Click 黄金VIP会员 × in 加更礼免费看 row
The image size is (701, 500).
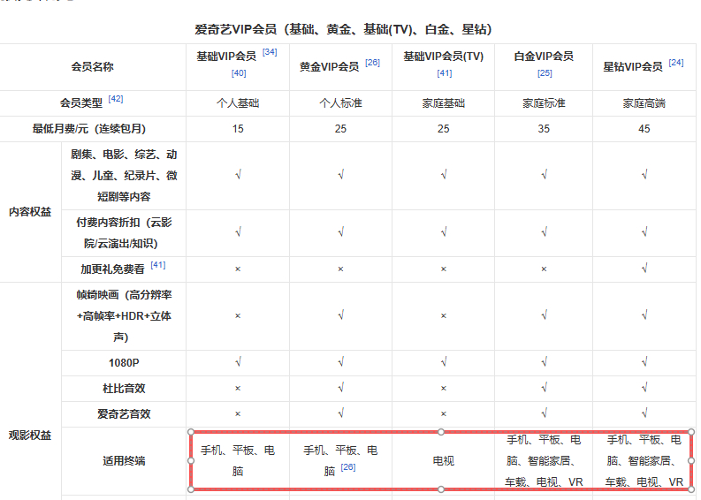(340, 269)
